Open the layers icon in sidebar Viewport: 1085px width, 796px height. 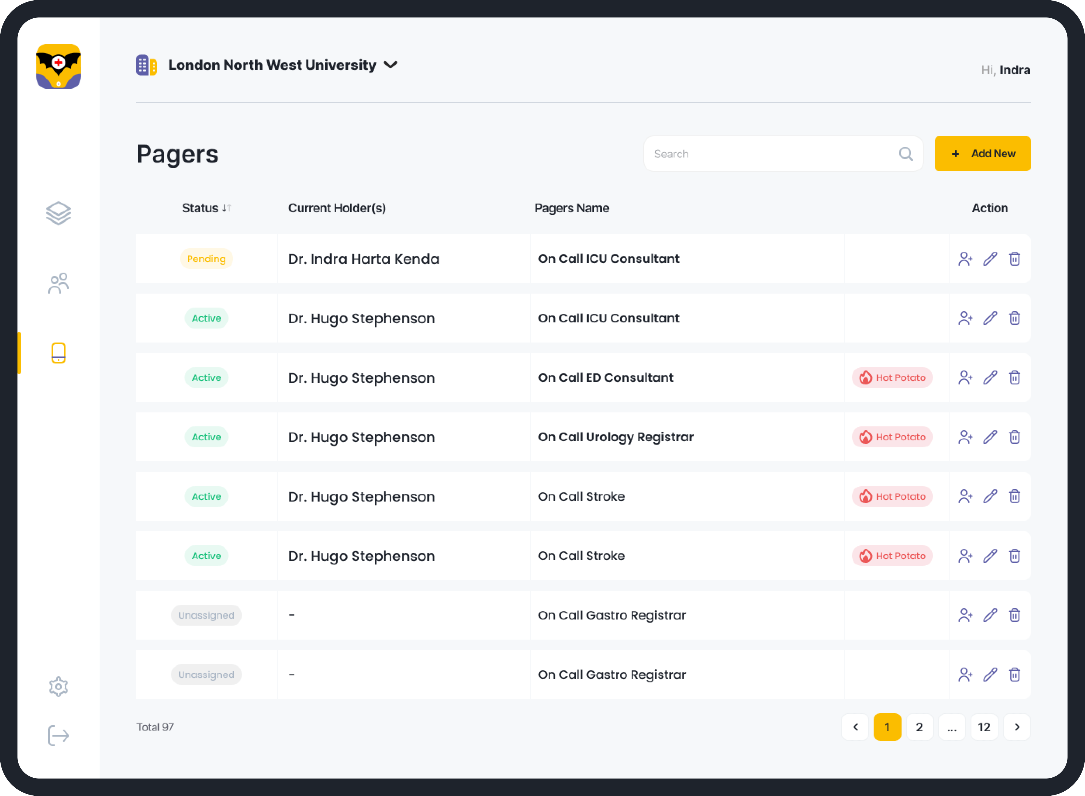58,213
